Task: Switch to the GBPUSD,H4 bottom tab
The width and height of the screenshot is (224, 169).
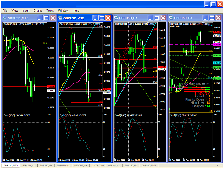Action: point(46,165)
